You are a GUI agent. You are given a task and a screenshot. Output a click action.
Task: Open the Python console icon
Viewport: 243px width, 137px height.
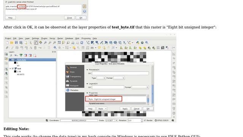tap(137, 43)
